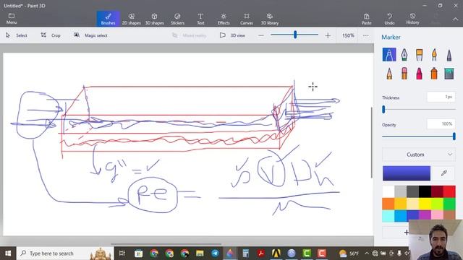Open the 3D shapes tab
This screenshot has width=463, height=260.
(x=154, y=19)
